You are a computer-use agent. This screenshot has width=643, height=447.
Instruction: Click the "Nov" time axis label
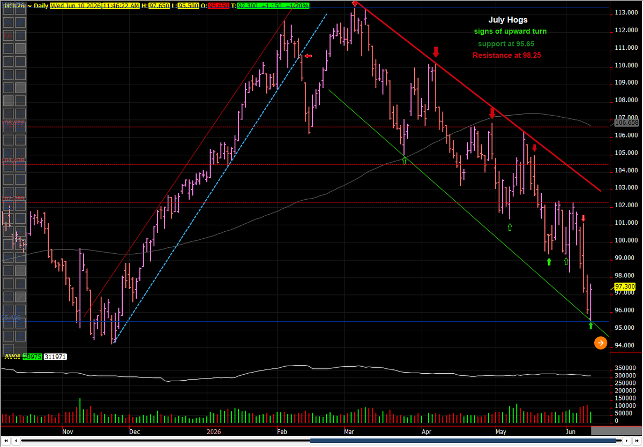[68, 431]
